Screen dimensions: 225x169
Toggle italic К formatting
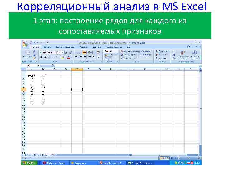point(45,57)
